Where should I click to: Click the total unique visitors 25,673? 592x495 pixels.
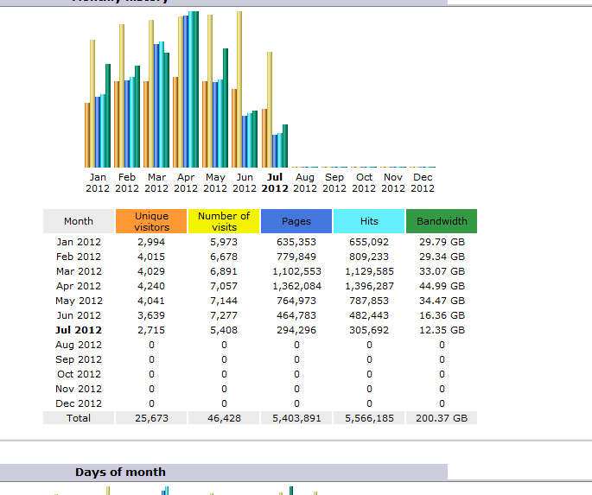[x=151, y=418]
